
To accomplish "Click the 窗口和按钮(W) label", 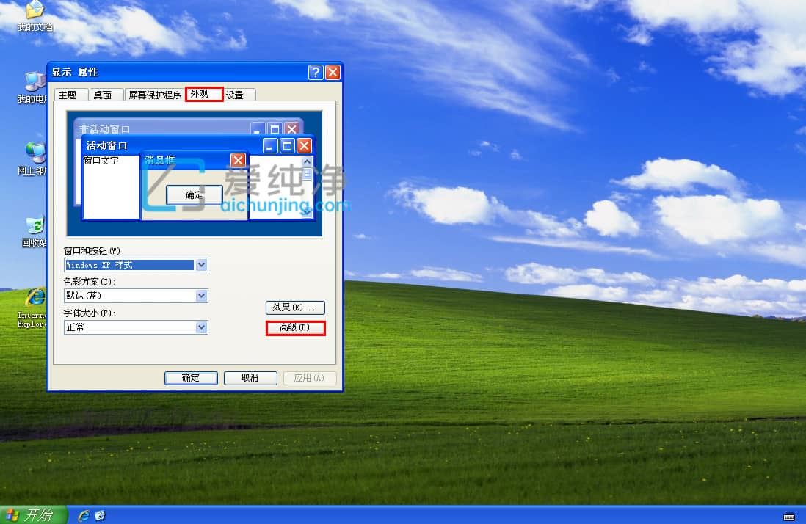I will click(93, 251).
